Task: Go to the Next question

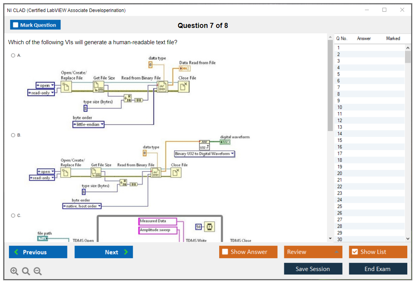Action: (104, 252)
